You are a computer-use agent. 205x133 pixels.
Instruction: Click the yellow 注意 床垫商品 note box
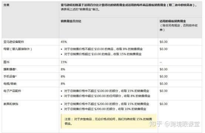pyautogui.click(x=108, y=121)
